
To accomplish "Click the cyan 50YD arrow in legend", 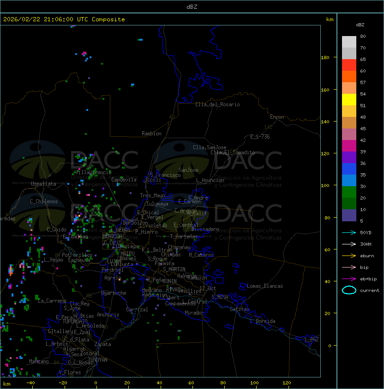I will point(349,232).
